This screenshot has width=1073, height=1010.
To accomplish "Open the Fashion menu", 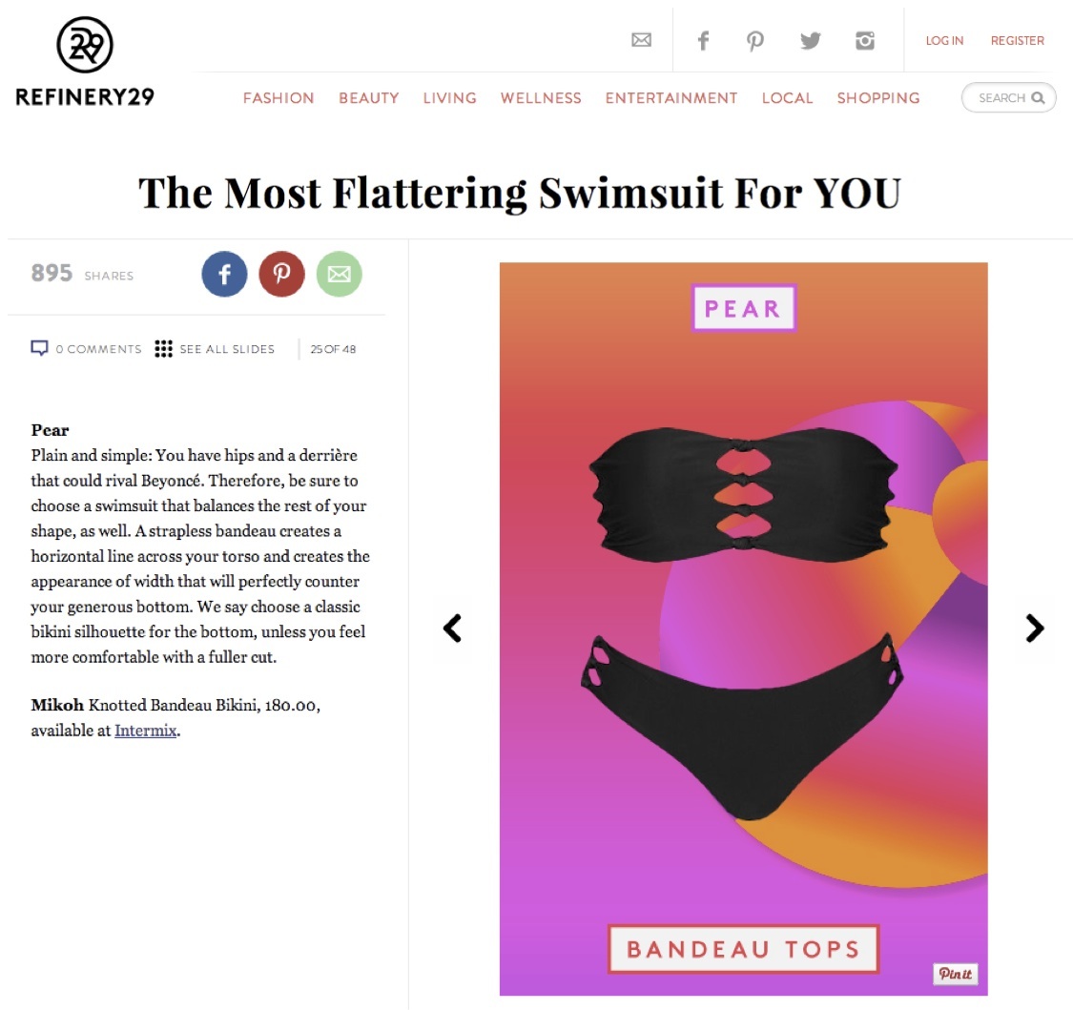I will point(279,98).
